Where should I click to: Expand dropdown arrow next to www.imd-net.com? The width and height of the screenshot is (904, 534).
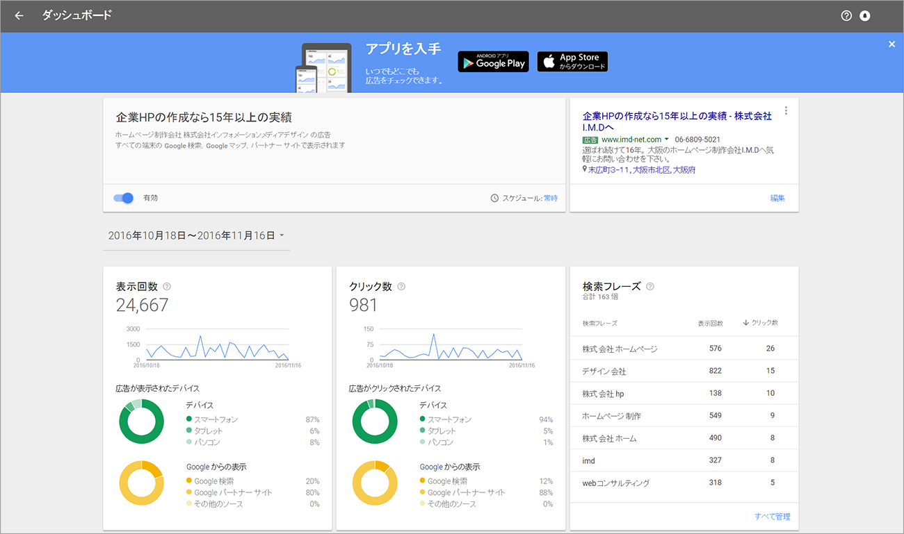[x=667, y=140]
